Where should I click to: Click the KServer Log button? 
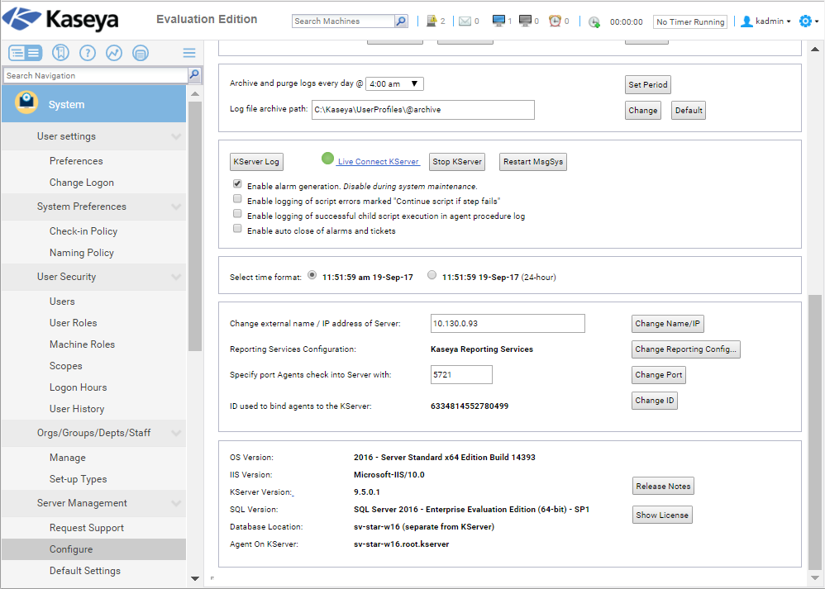click(257, 161)
